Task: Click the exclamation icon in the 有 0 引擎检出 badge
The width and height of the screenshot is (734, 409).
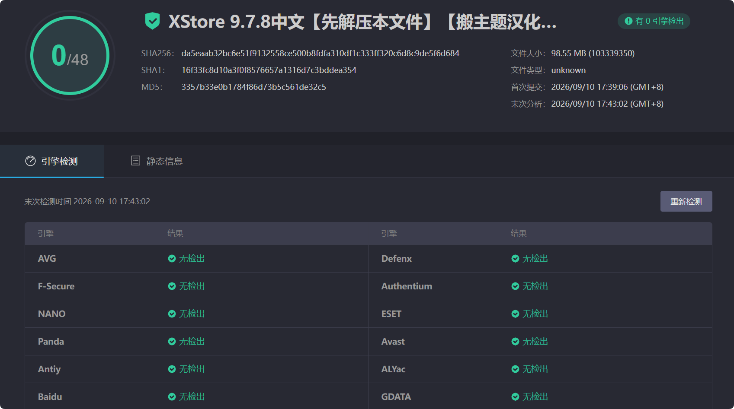Action: (628, 21)
